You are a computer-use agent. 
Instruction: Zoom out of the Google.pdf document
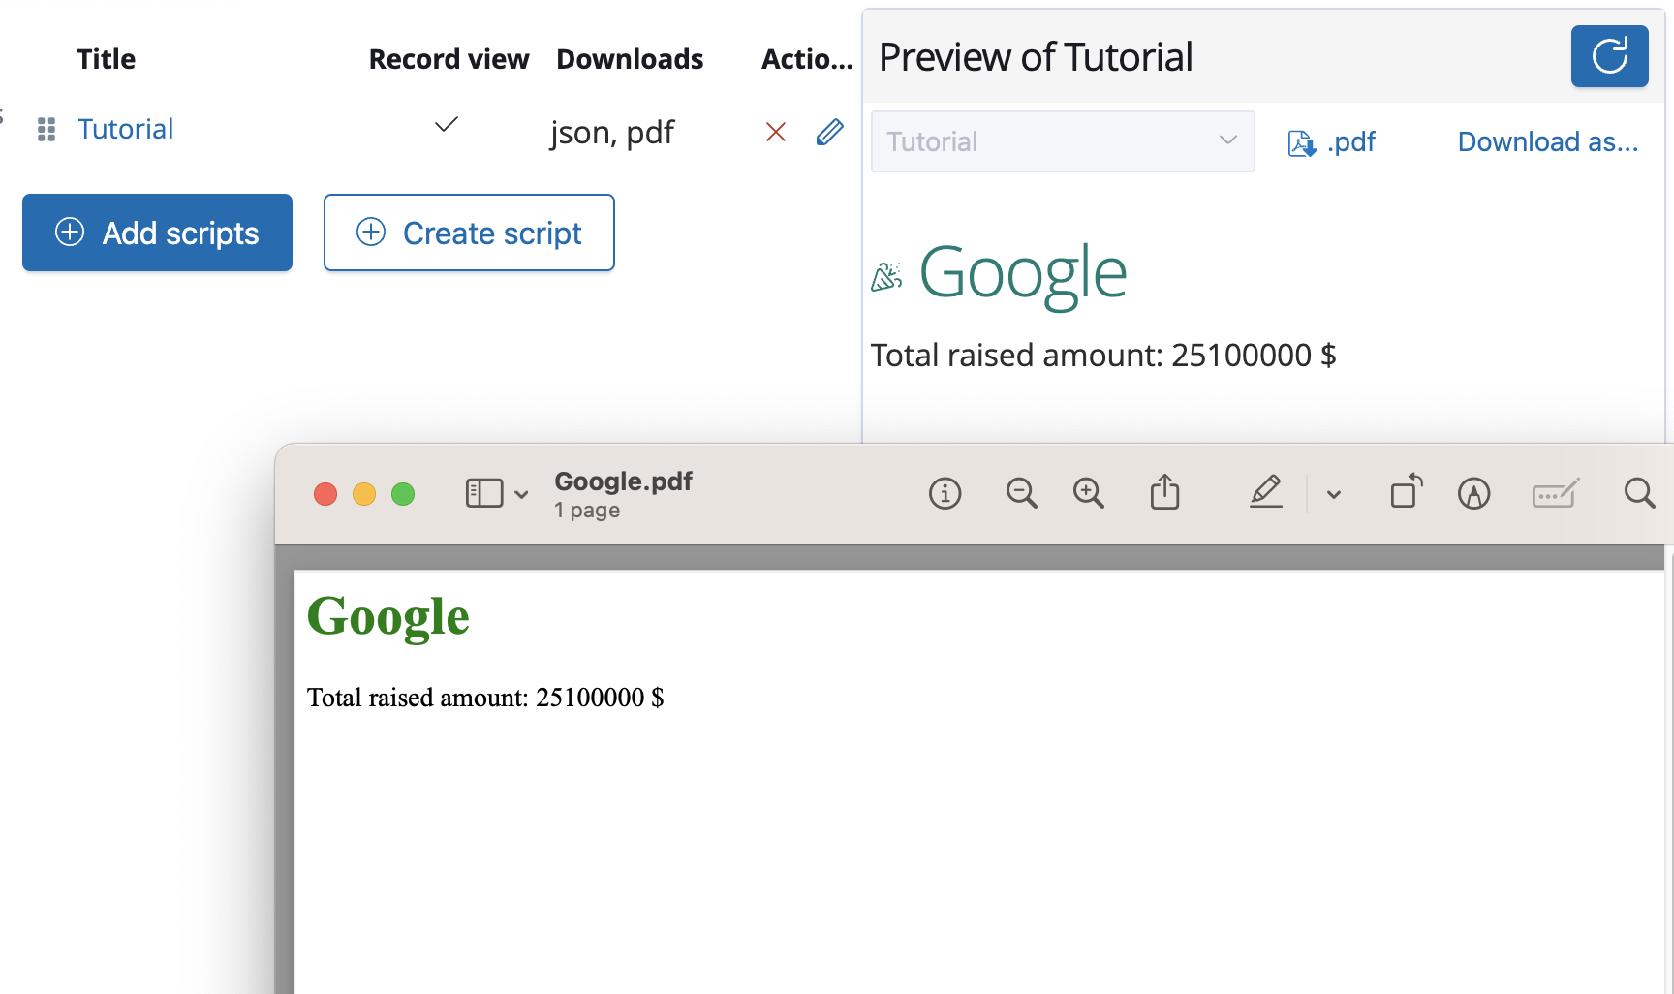[1021, 494]
